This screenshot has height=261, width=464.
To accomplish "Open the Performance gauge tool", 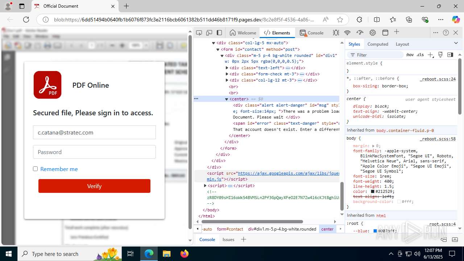I will tap(360, 33).
